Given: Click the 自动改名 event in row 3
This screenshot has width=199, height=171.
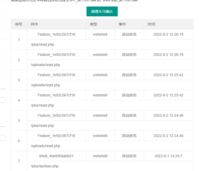Looking at the screenshot, I should coord(129,75).
